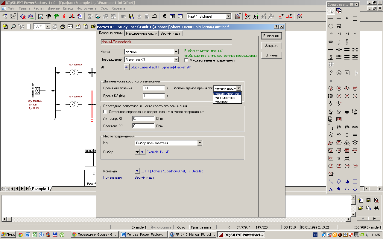
Task: Click the Reset Calculation undo-arrow icon
Action: 155,16
